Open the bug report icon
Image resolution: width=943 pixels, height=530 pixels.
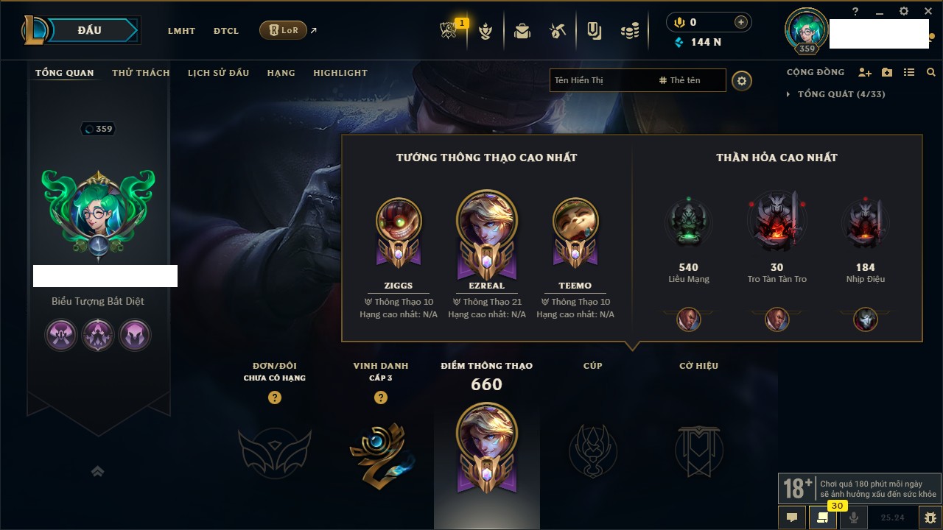(930, 517)
